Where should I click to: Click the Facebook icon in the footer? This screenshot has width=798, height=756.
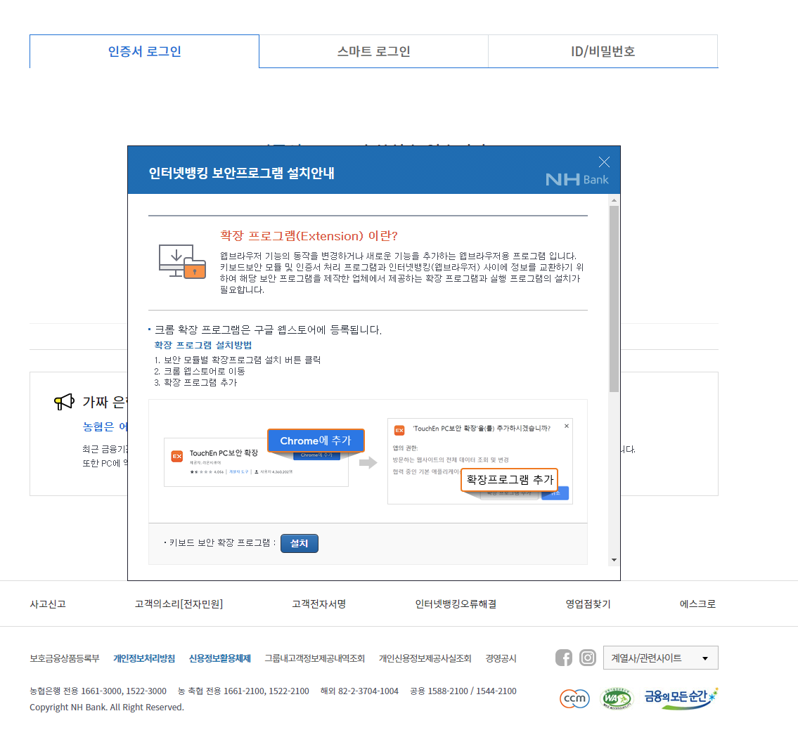point(564,658)
